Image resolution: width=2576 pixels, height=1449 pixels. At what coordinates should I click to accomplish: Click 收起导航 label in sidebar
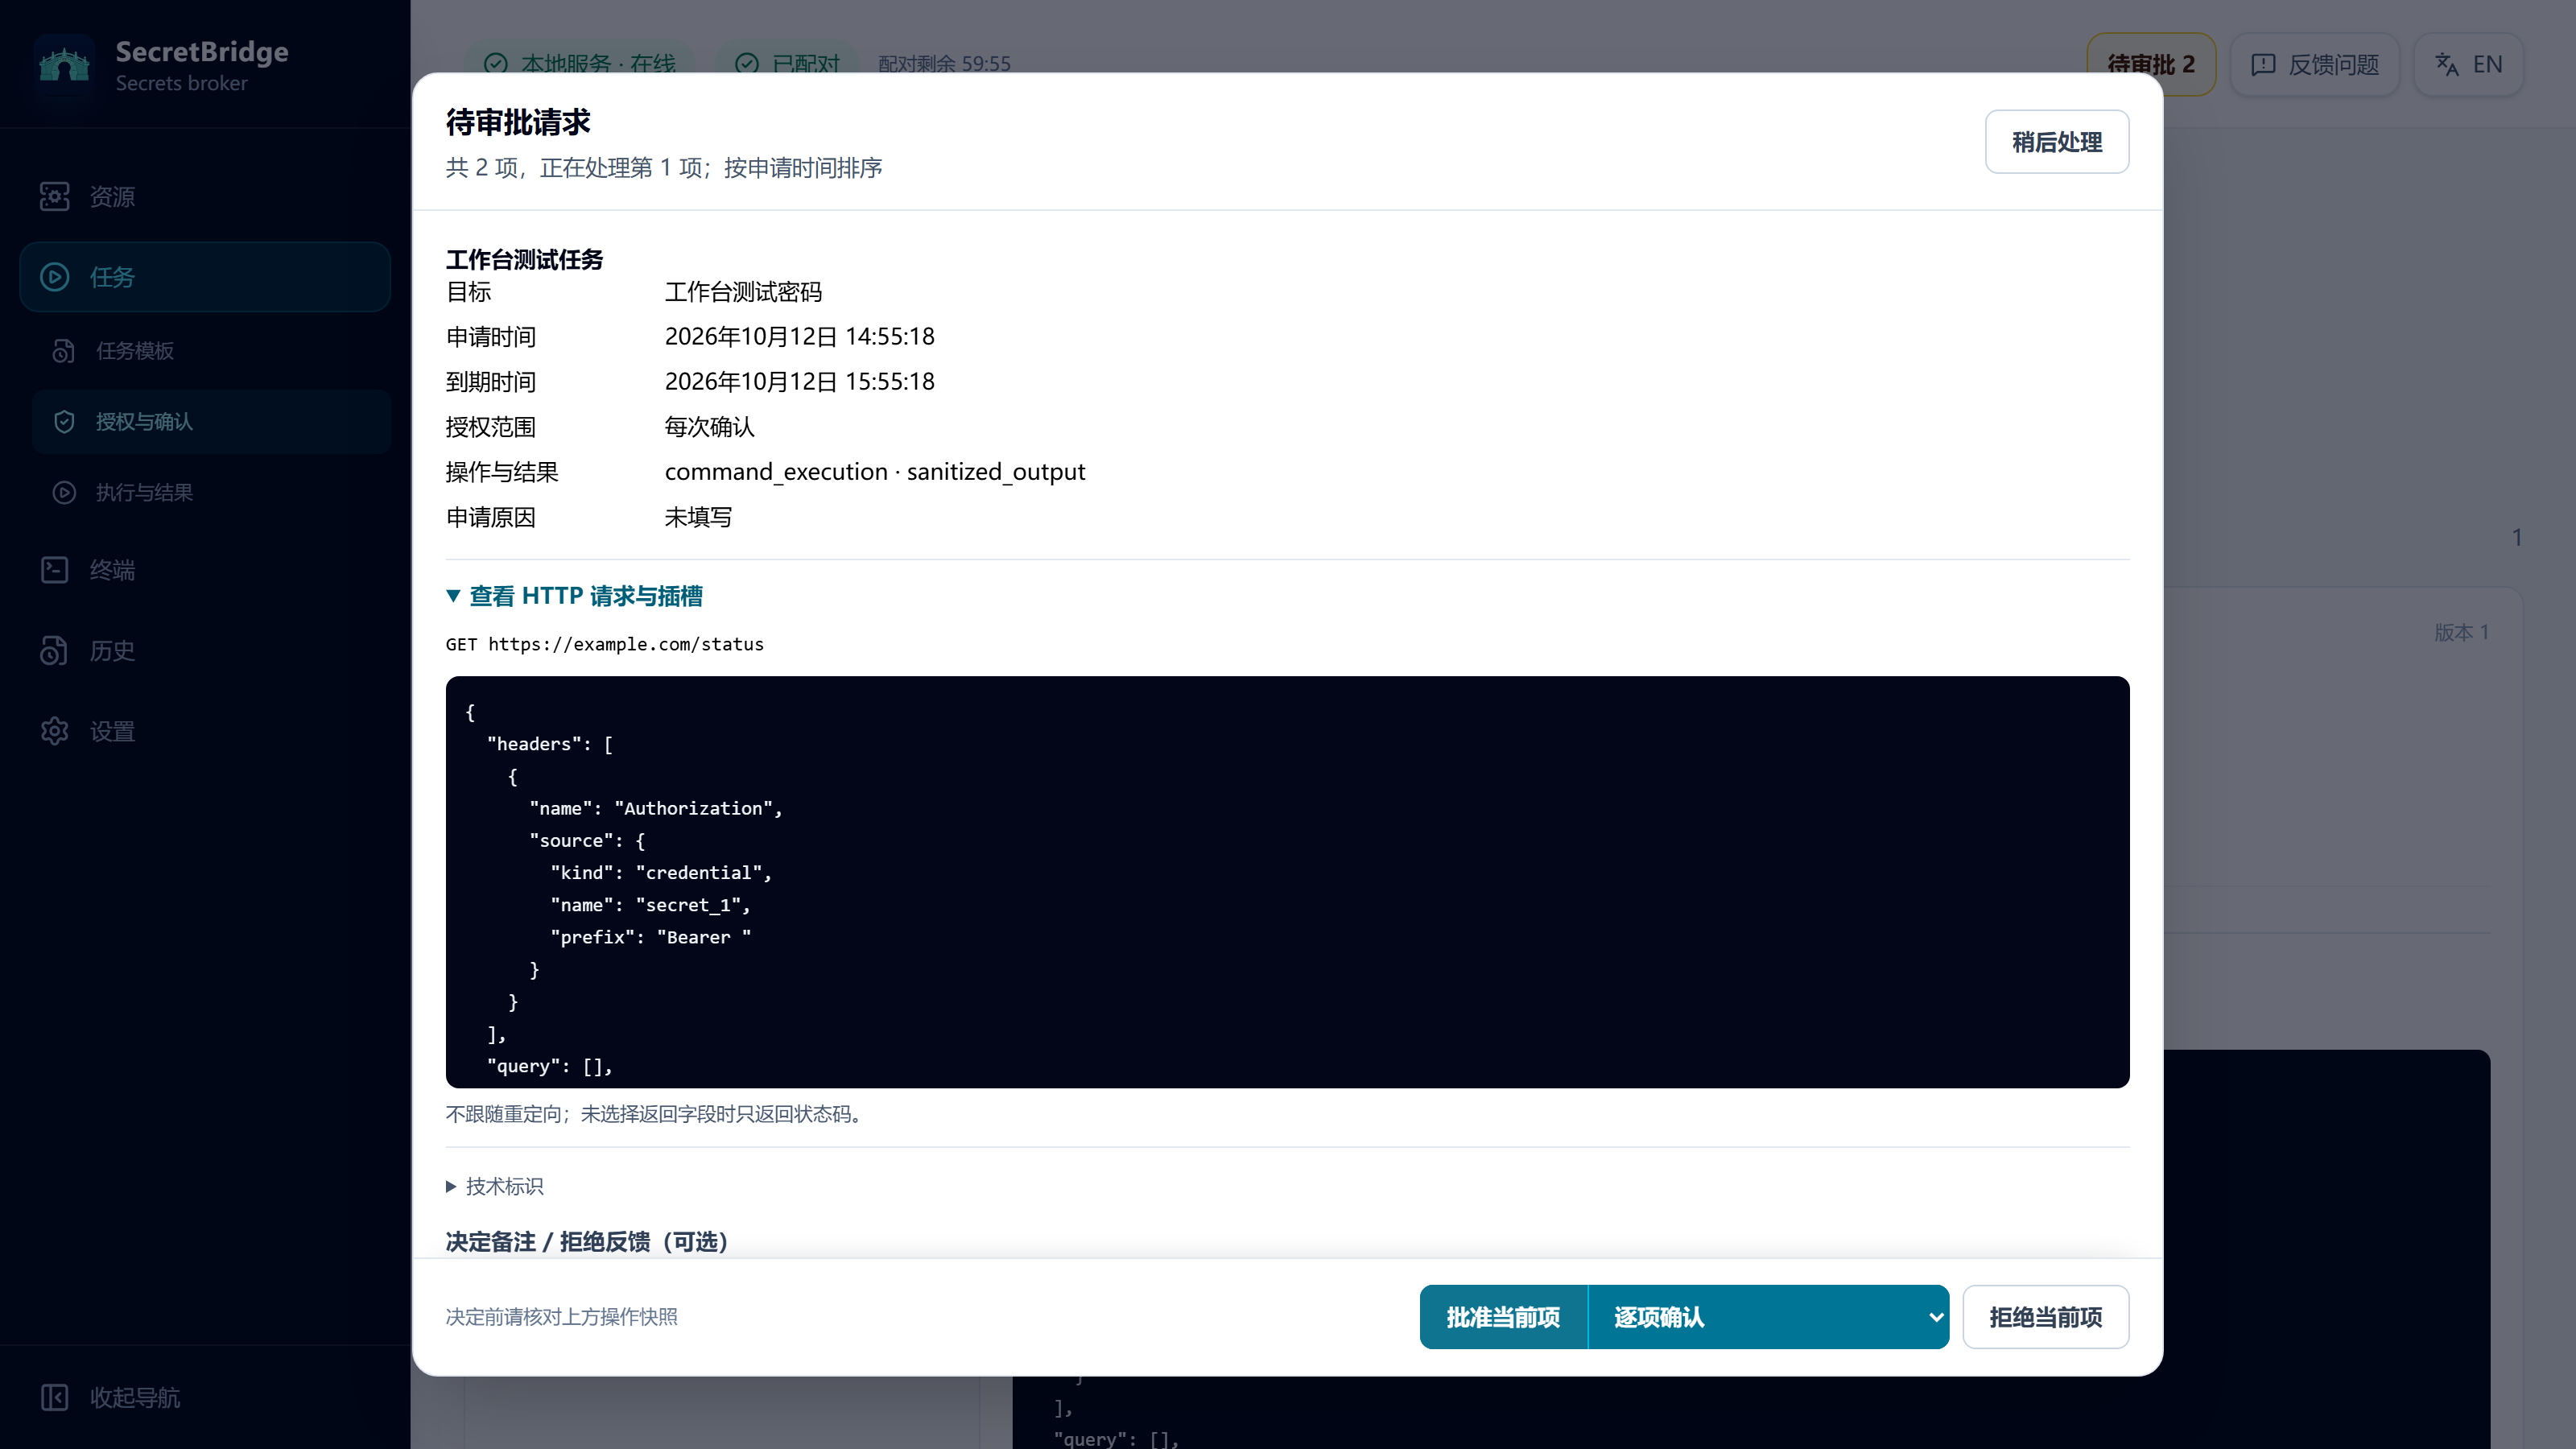pos(135,1397)
